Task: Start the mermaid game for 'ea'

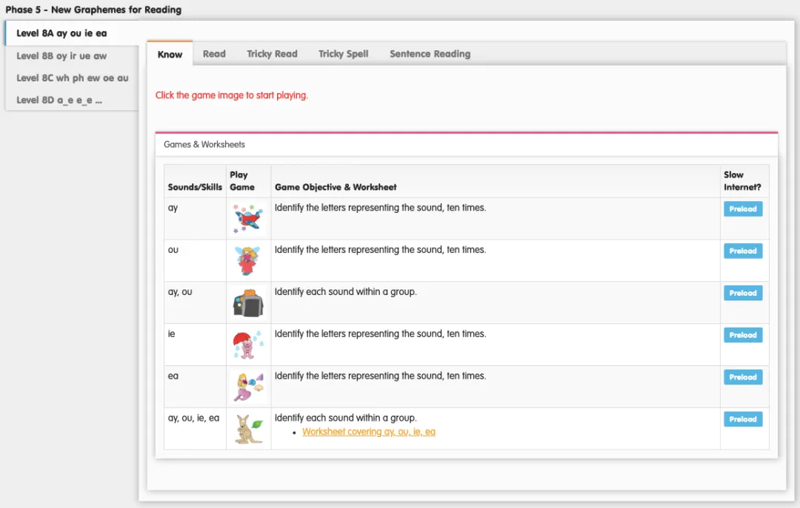Action: click(x=248, y=387)
